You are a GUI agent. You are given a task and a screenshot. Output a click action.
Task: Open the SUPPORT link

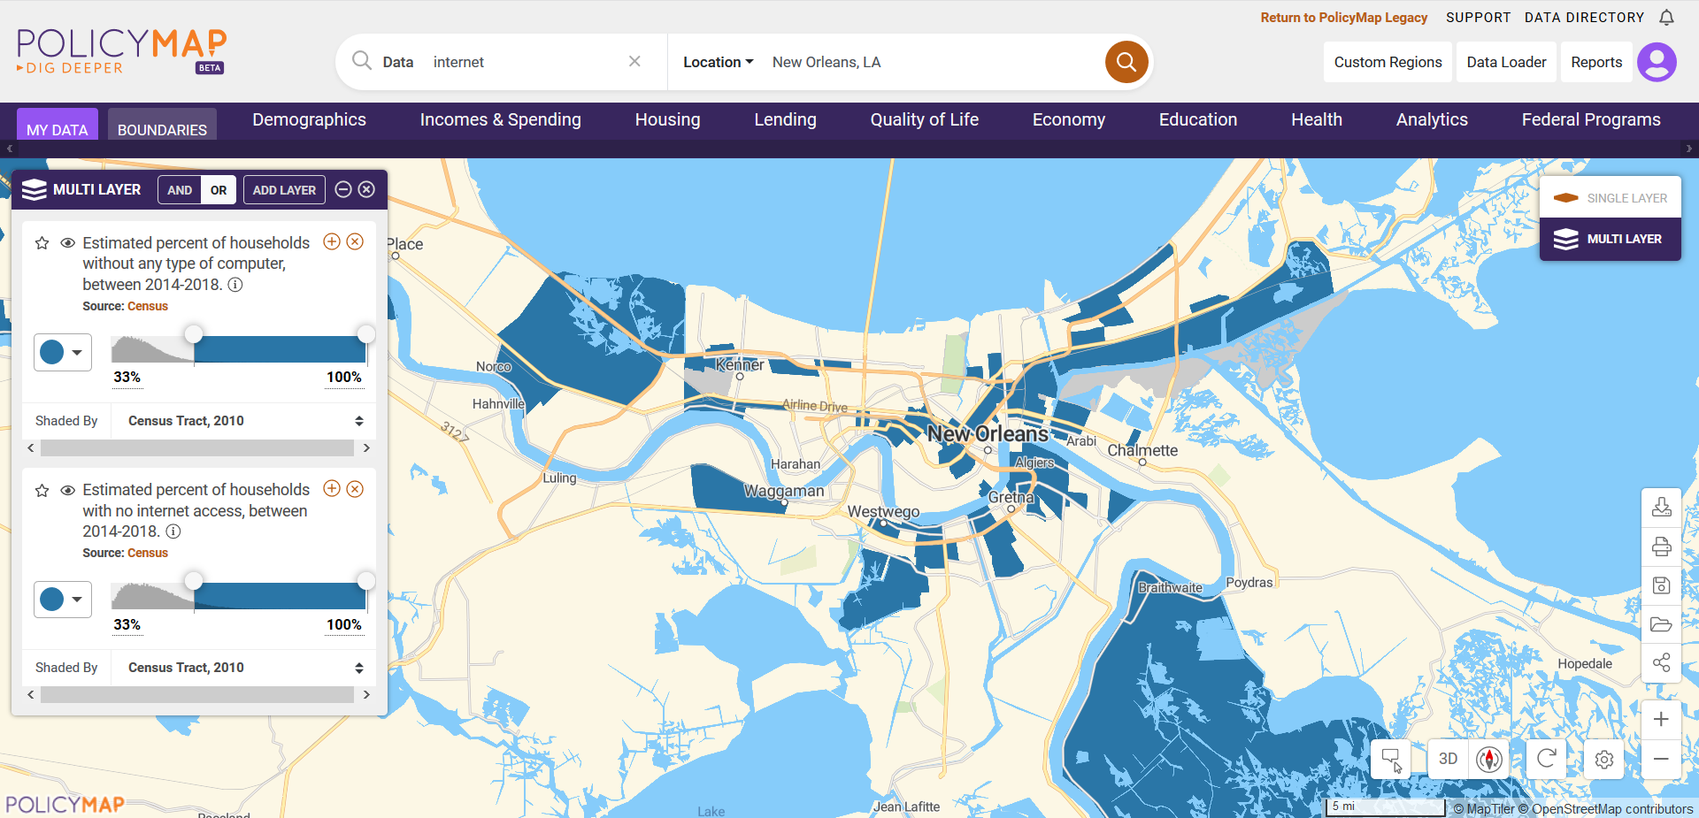click(x=1478, y=18)
